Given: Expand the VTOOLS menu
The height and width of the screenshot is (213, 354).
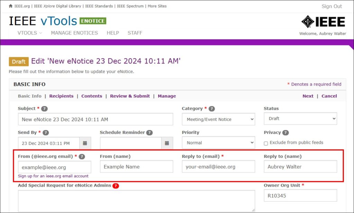Looking at the screenshot, I should 30,33.
